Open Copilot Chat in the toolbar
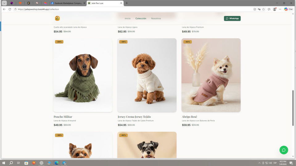 pyautogui.click(x=288, y=9)
